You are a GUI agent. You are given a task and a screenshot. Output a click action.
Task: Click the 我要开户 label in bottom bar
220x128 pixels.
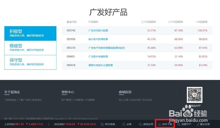click(186, 124)
